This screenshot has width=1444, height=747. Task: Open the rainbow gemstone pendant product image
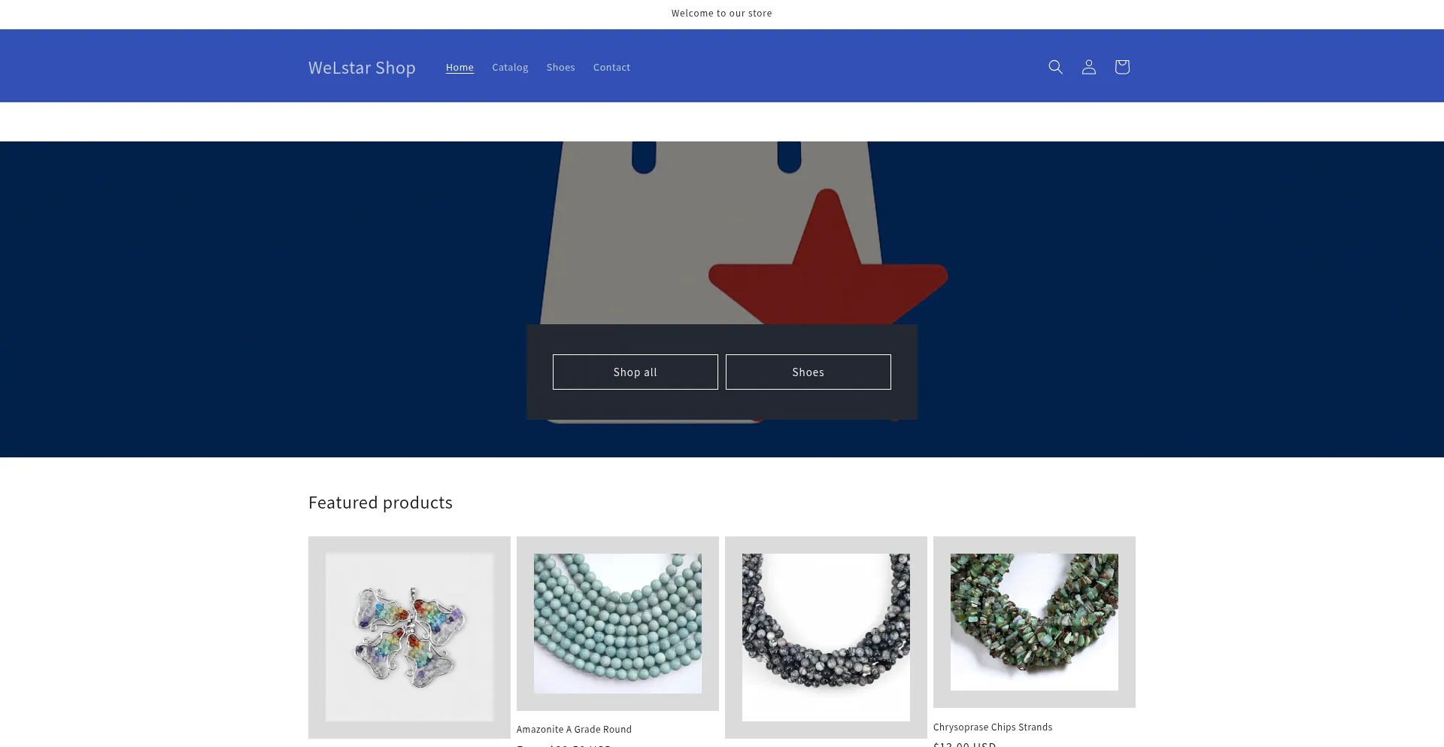click(409, 637)
